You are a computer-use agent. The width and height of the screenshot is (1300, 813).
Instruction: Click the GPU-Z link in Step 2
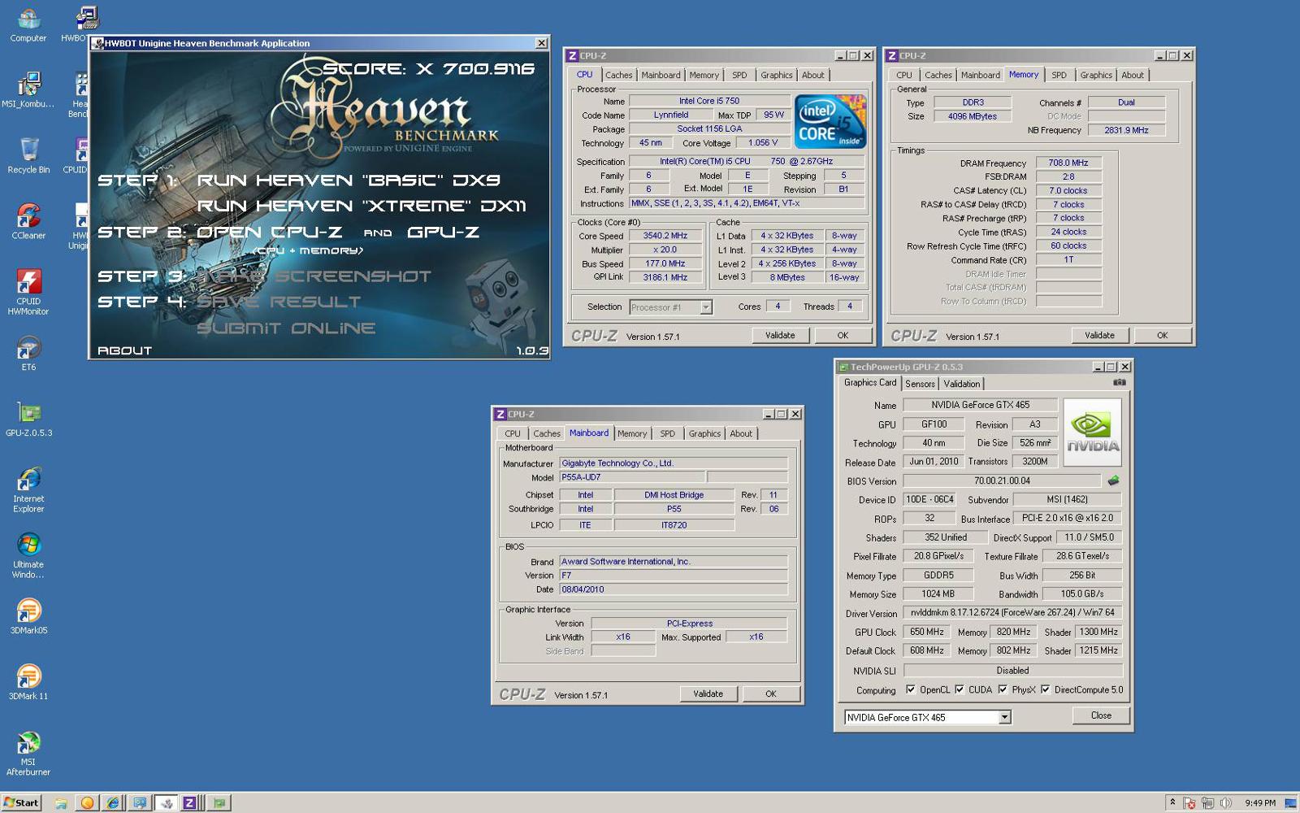[x=443, y=233]
